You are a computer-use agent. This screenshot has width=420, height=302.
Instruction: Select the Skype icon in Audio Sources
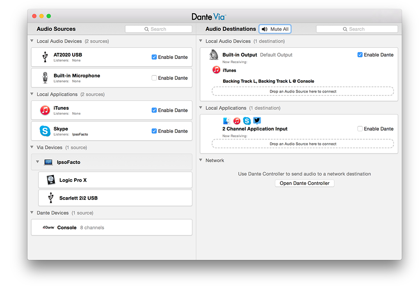click(x=45, y=131)
